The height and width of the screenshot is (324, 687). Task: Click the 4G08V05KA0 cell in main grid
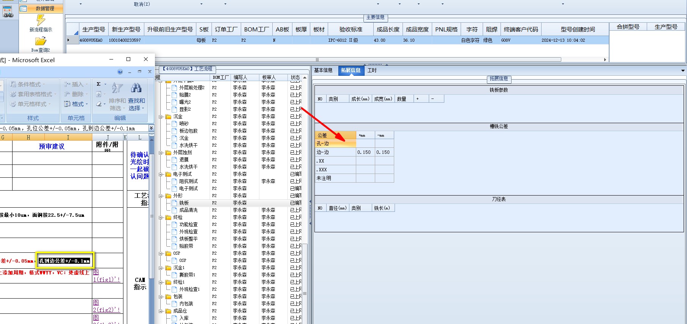pos(93,40)
